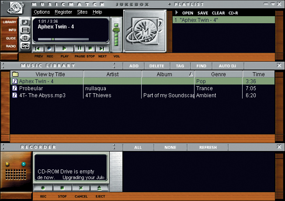The image size is (285, 201).
Task: Click genre "Trance"
Action: [204, 88]
